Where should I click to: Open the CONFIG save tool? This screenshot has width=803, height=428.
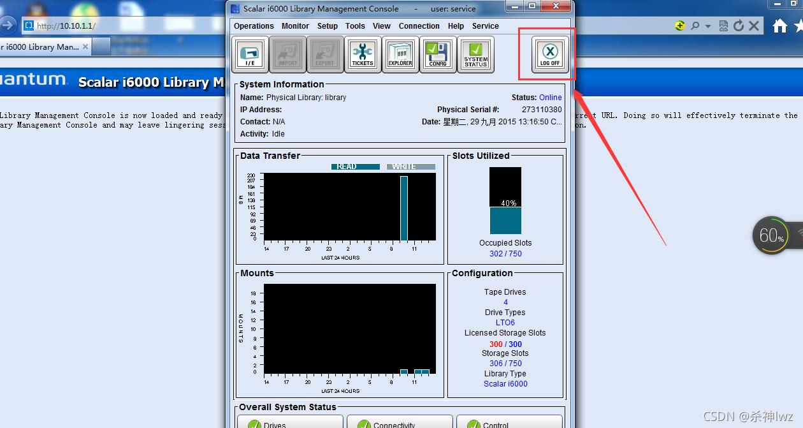click(x=438, y=54)
